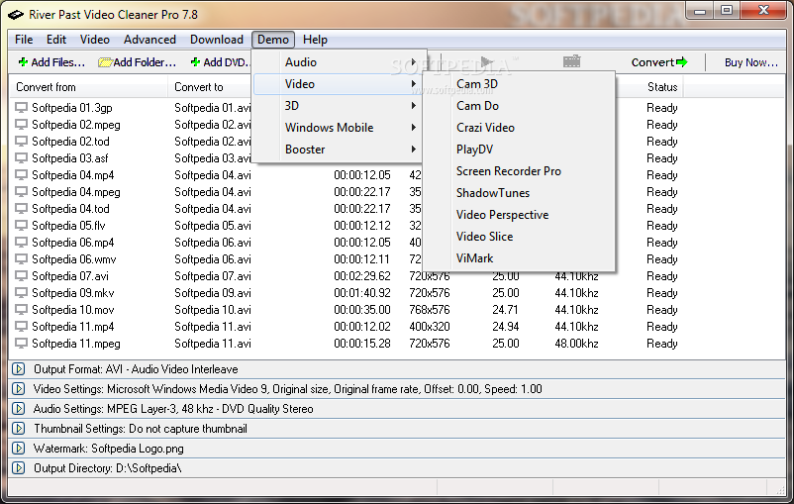Open the Video menu in menu bar
The width and height of the screenshot is (794, 504).
(95, 40)
